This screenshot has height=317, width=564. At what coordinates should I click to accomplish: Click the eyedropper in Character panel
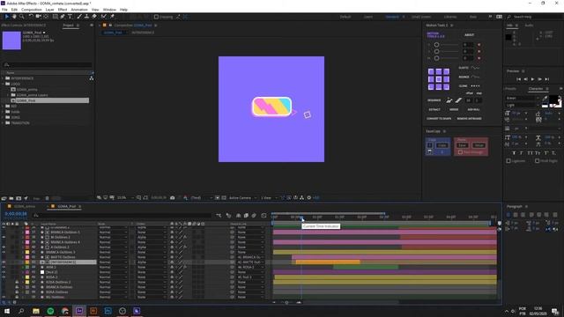[x=545, y=99]
